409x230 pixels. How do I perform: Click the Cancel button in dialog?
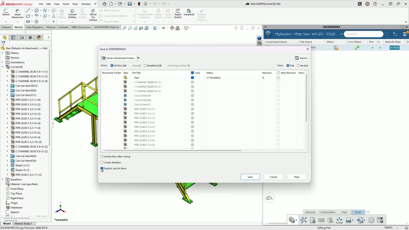tap(274, 177)
